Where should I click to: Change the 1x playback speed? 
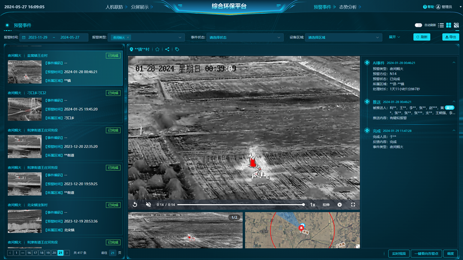pos(313,205)
